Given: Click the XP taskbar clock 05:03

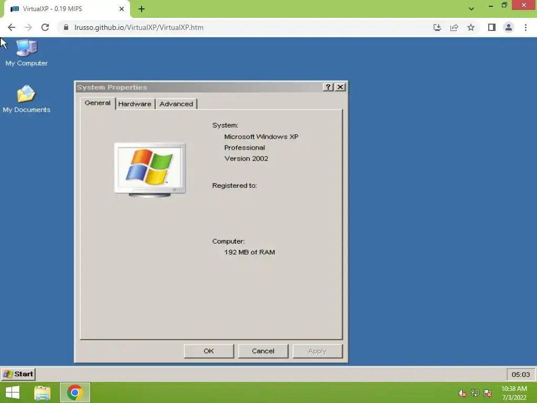Looking at the screenshot, I should pos(521,375).
